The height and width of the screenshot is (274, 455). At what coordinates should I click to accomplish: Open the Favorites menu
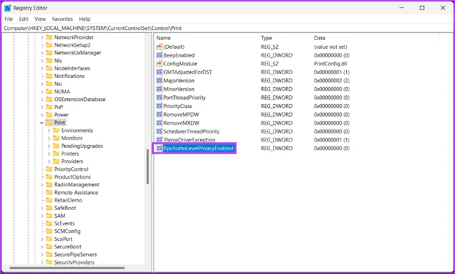[63, 19]
